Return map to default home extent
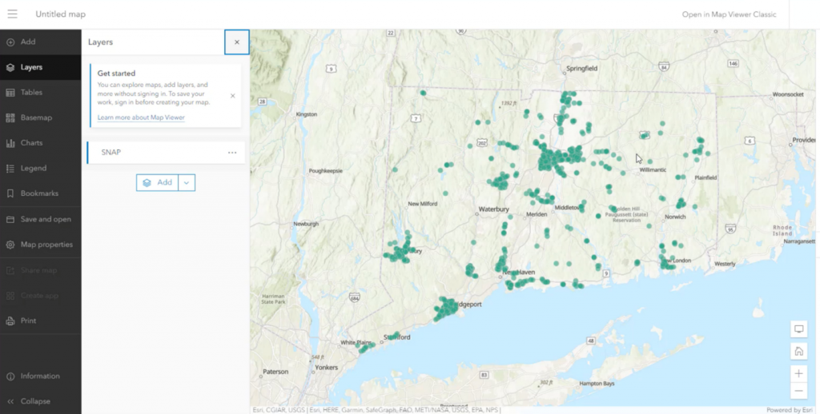820x414 pixels. tap(798, 351)
